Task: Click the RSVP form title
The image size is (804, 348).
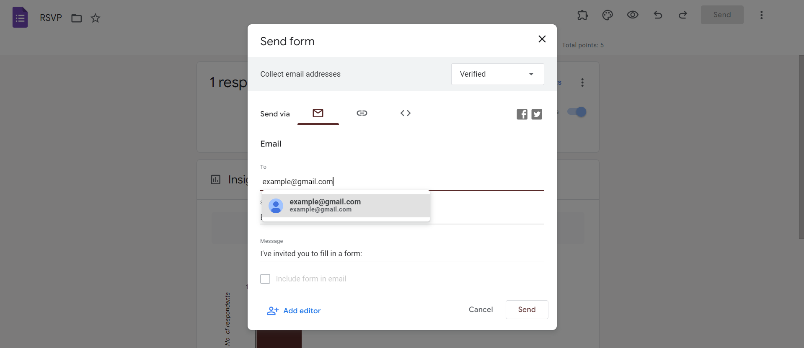Action: [51, 18]
